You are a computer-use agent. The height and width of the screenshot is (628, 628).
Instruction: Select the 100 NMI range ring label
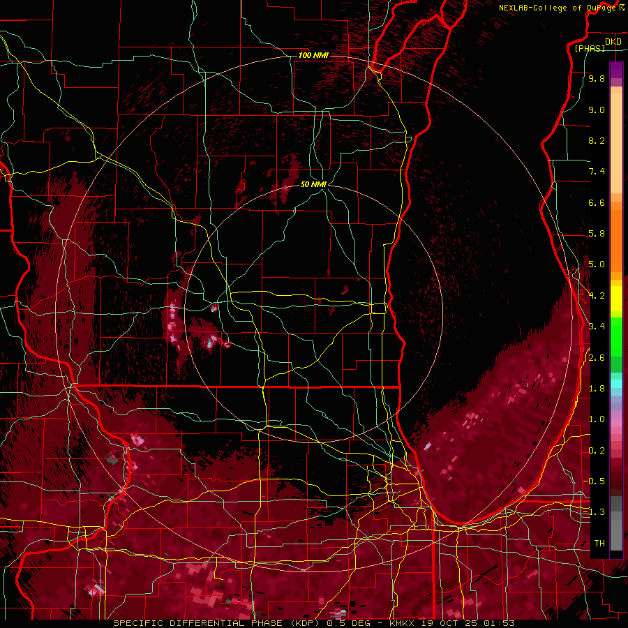pyautogui.click(x=313, y=55)
